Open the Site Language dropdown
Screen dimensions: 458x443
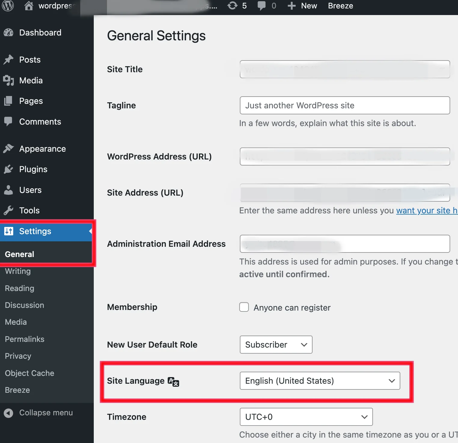click(x=320, y=381)
